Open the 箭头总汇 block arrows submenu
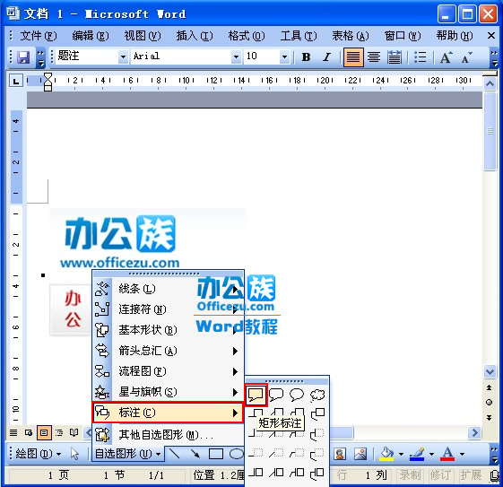This screenshot has width=503, height=487. point(168,351)
